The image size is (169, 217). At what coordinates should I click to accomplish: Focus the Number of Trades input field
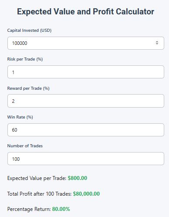[86, 159]
